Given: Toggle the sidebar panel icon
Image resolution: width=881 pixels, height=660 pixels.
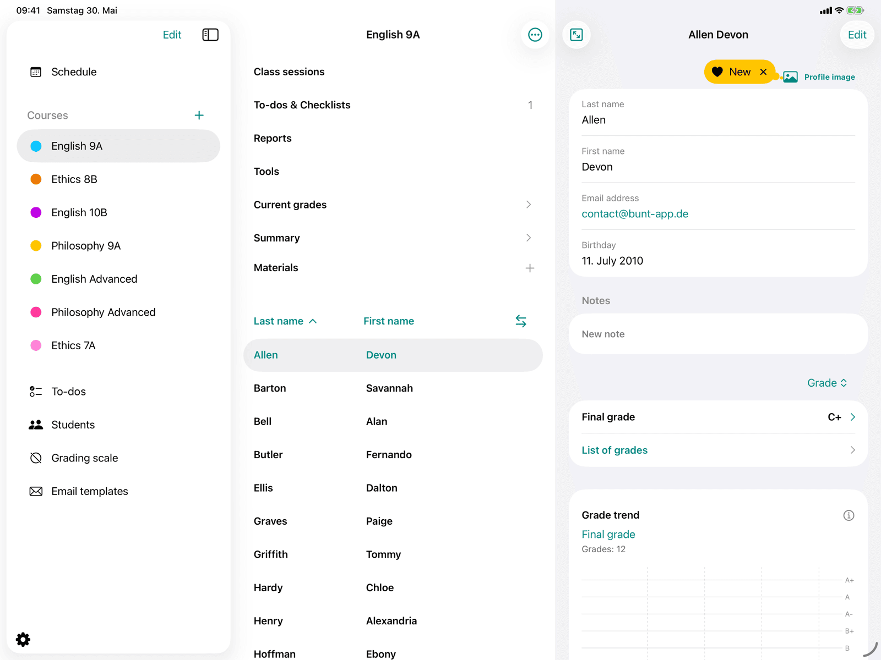Looking at the screenshot, I should pyautogui.click(x=210, y=35).
